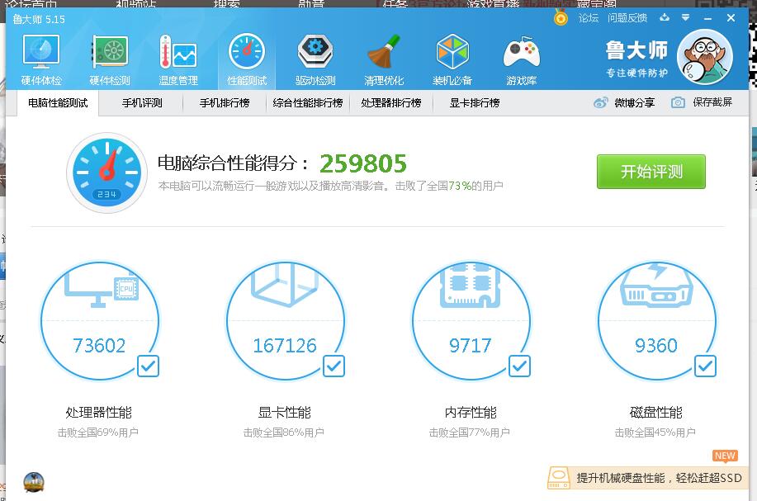Image resolution: width=757 pixels, height=501 pixels.
Task: Select the 性能测试 performance test icon
Action: click(247, 52)
